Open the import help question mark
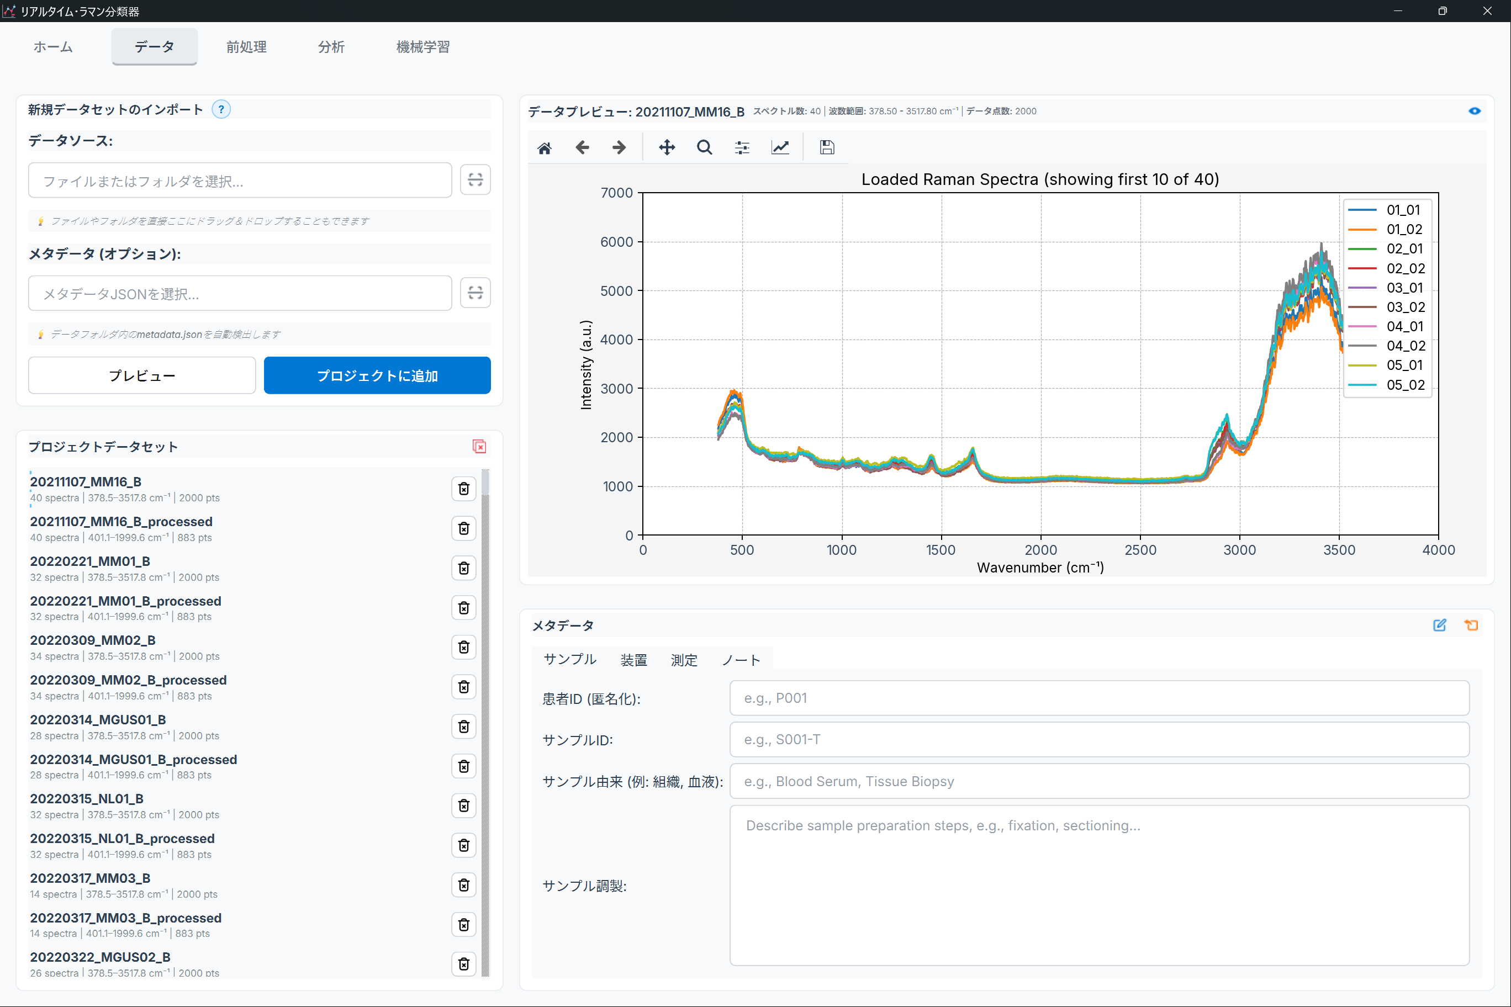The image size is (1511, 1007). 221,109
